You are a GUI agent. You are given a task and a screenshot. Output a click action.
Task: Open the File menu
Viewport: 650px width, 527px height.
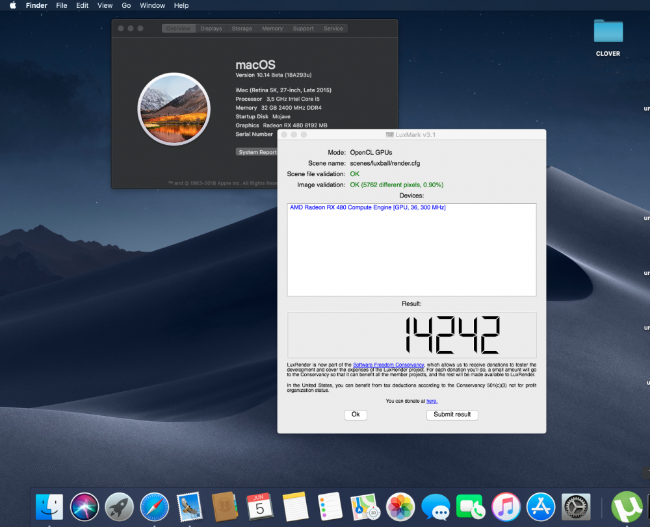[x=62, y=5]
